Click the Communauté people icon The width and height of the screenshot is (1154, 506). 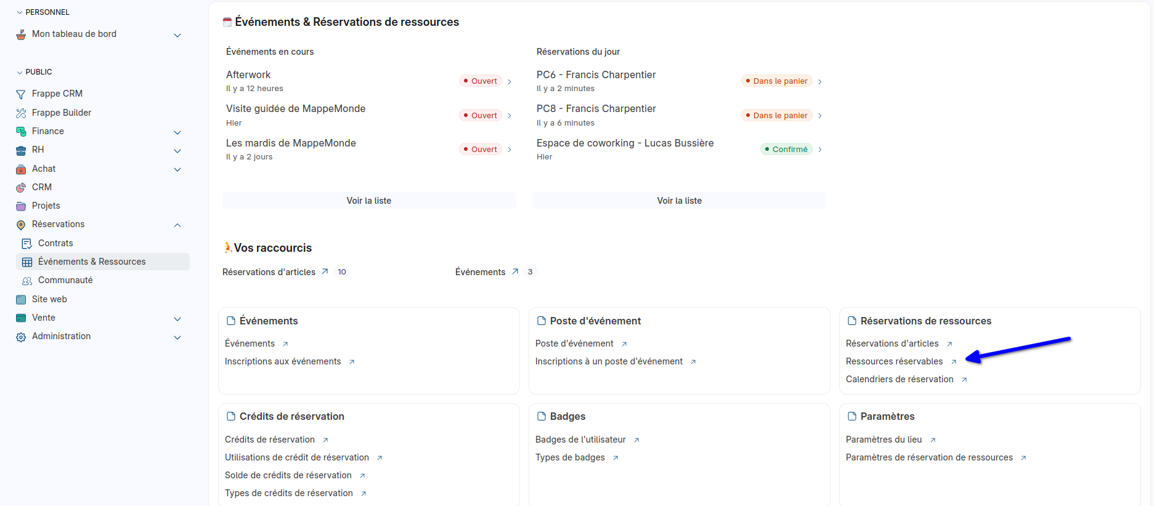pyautogui.click(x=27, y=281)
